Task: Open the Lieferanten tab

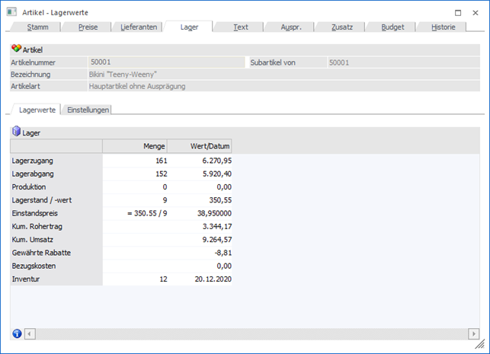Action: 139,27
